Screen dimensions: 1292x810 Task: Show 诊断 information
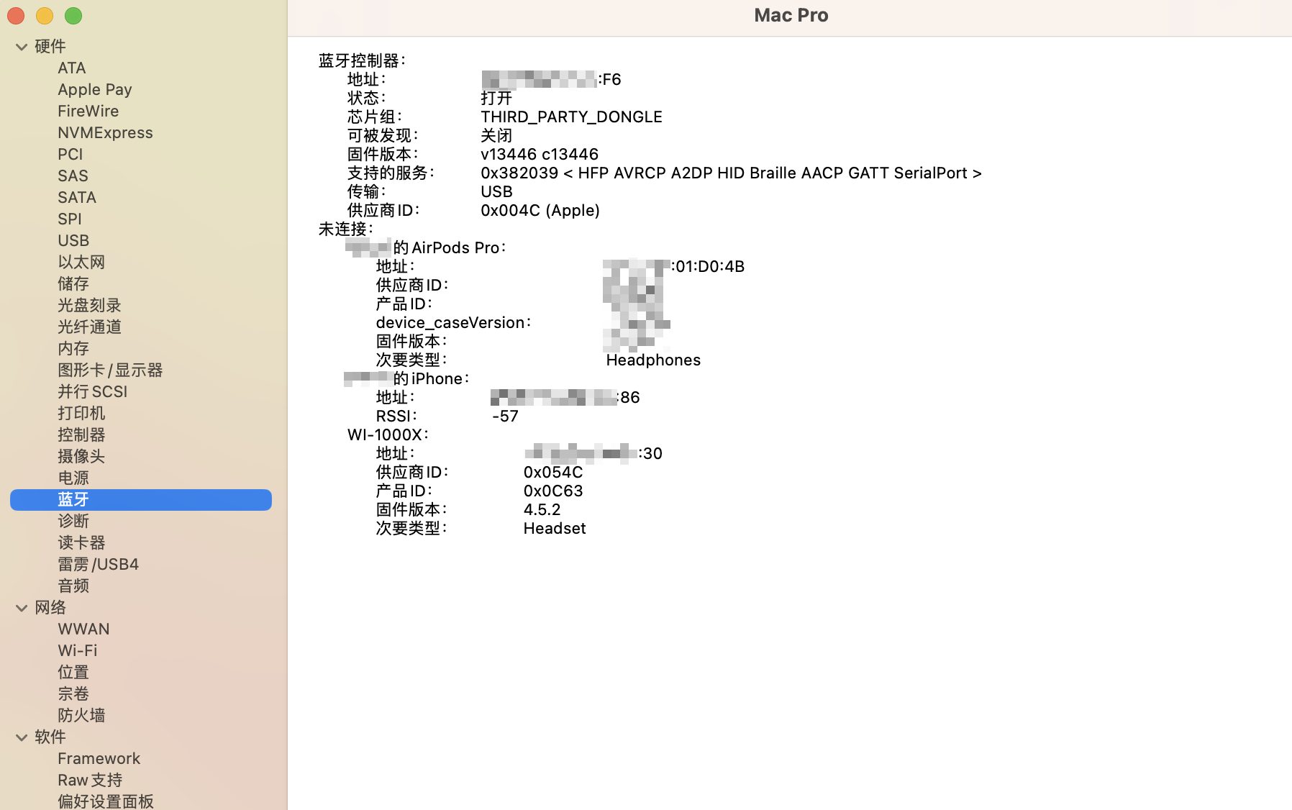[x=73, y=521]
